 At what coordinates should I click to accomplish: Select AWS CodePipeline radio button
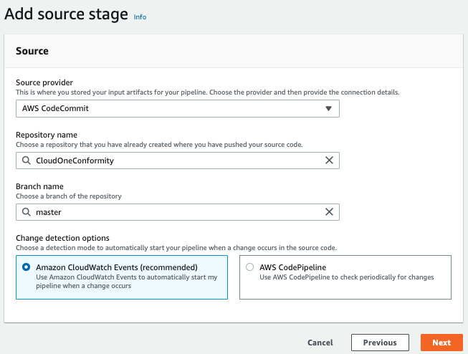[x=250, y=267]
